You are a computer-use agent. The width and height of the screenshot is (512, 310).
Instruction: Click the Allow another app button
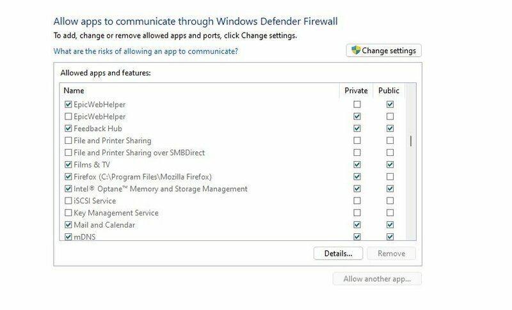point(377,279)
